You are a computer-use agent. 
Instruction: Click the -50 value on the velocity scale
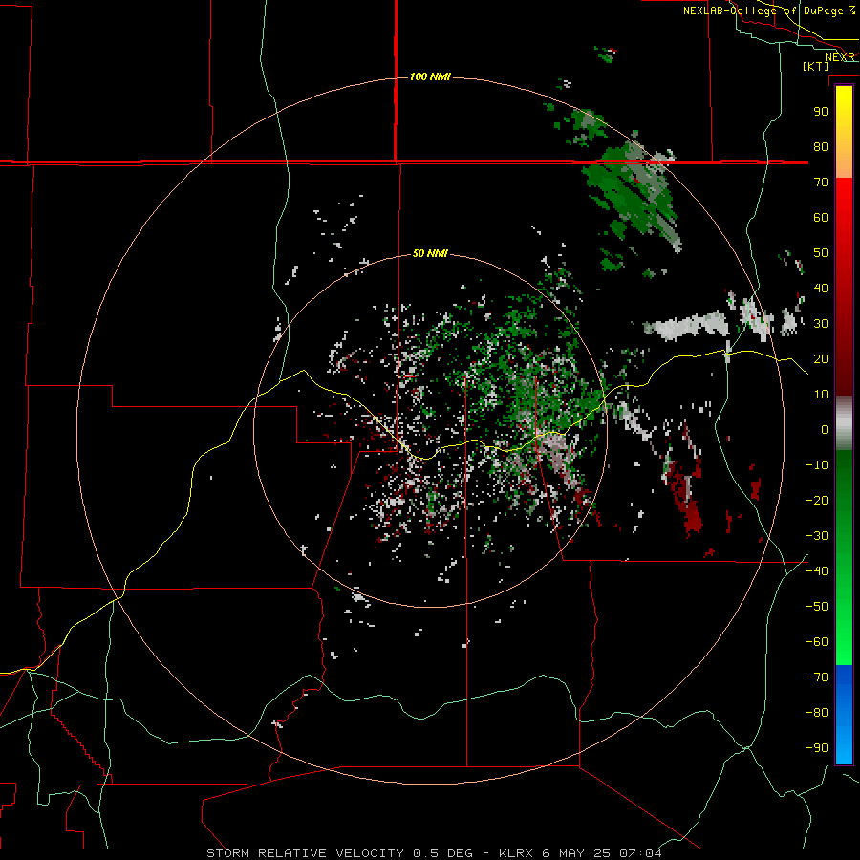coord(817,607)
